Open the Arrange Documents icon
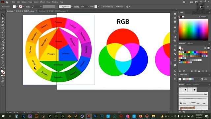 point(191,2)
